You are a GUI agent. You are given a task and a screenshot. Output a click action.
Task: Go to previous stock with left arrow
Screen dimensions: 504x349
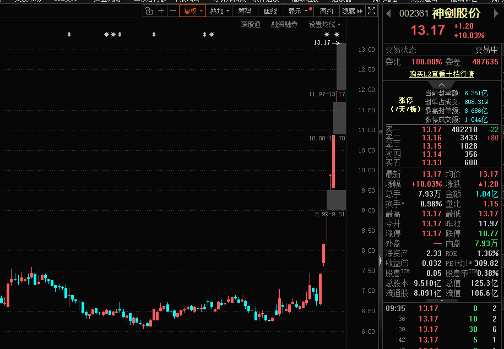388,13
